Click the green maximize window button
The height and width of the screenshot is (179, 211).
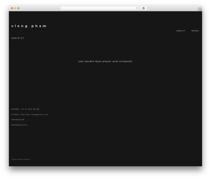click(x=19, y=8)
